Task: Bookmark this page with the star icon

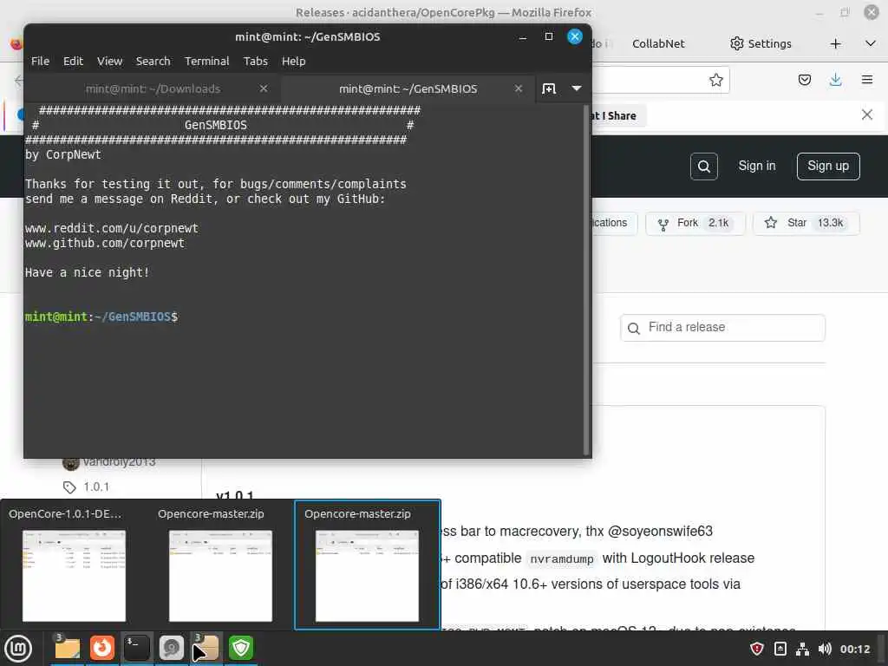Action: [x=715, y=80]
